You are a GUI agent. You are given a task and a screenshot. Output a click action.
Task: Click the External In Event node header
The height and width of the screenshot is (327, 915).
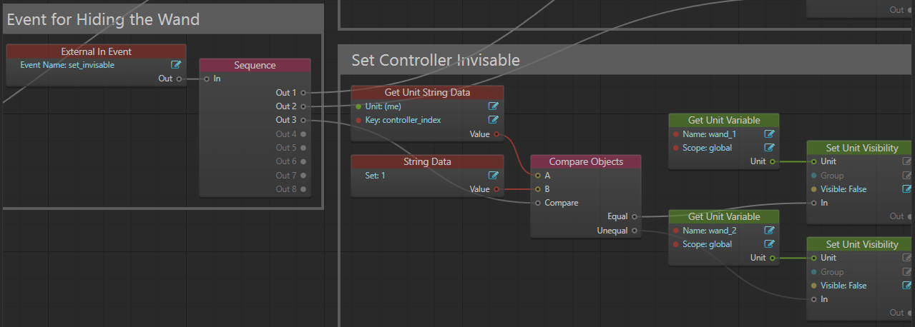(96, 51)
